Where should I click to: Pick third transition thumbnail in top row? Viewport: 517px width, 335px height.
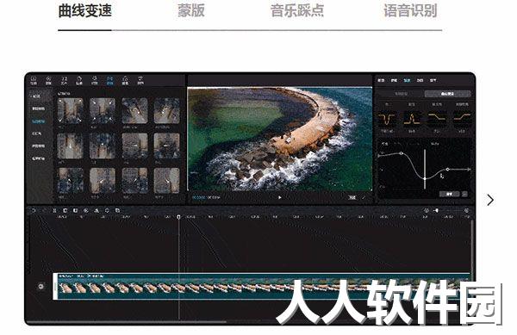(135, 111)
